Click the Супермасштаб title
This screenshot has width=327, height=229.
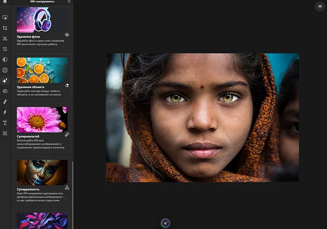(x=28, y=137)
